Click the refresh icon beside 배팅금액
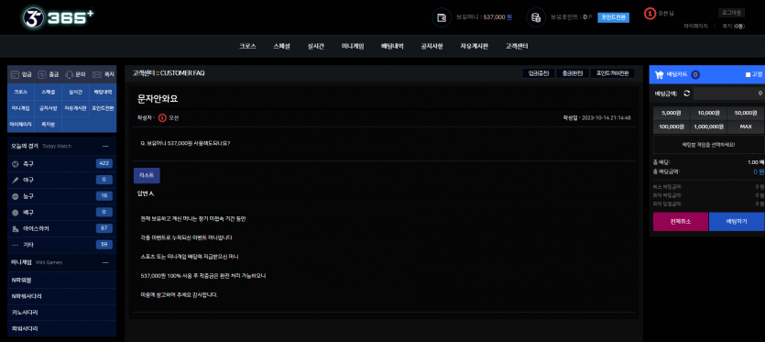Viewport: 765px width, 342px height. (x=686, y=93)
